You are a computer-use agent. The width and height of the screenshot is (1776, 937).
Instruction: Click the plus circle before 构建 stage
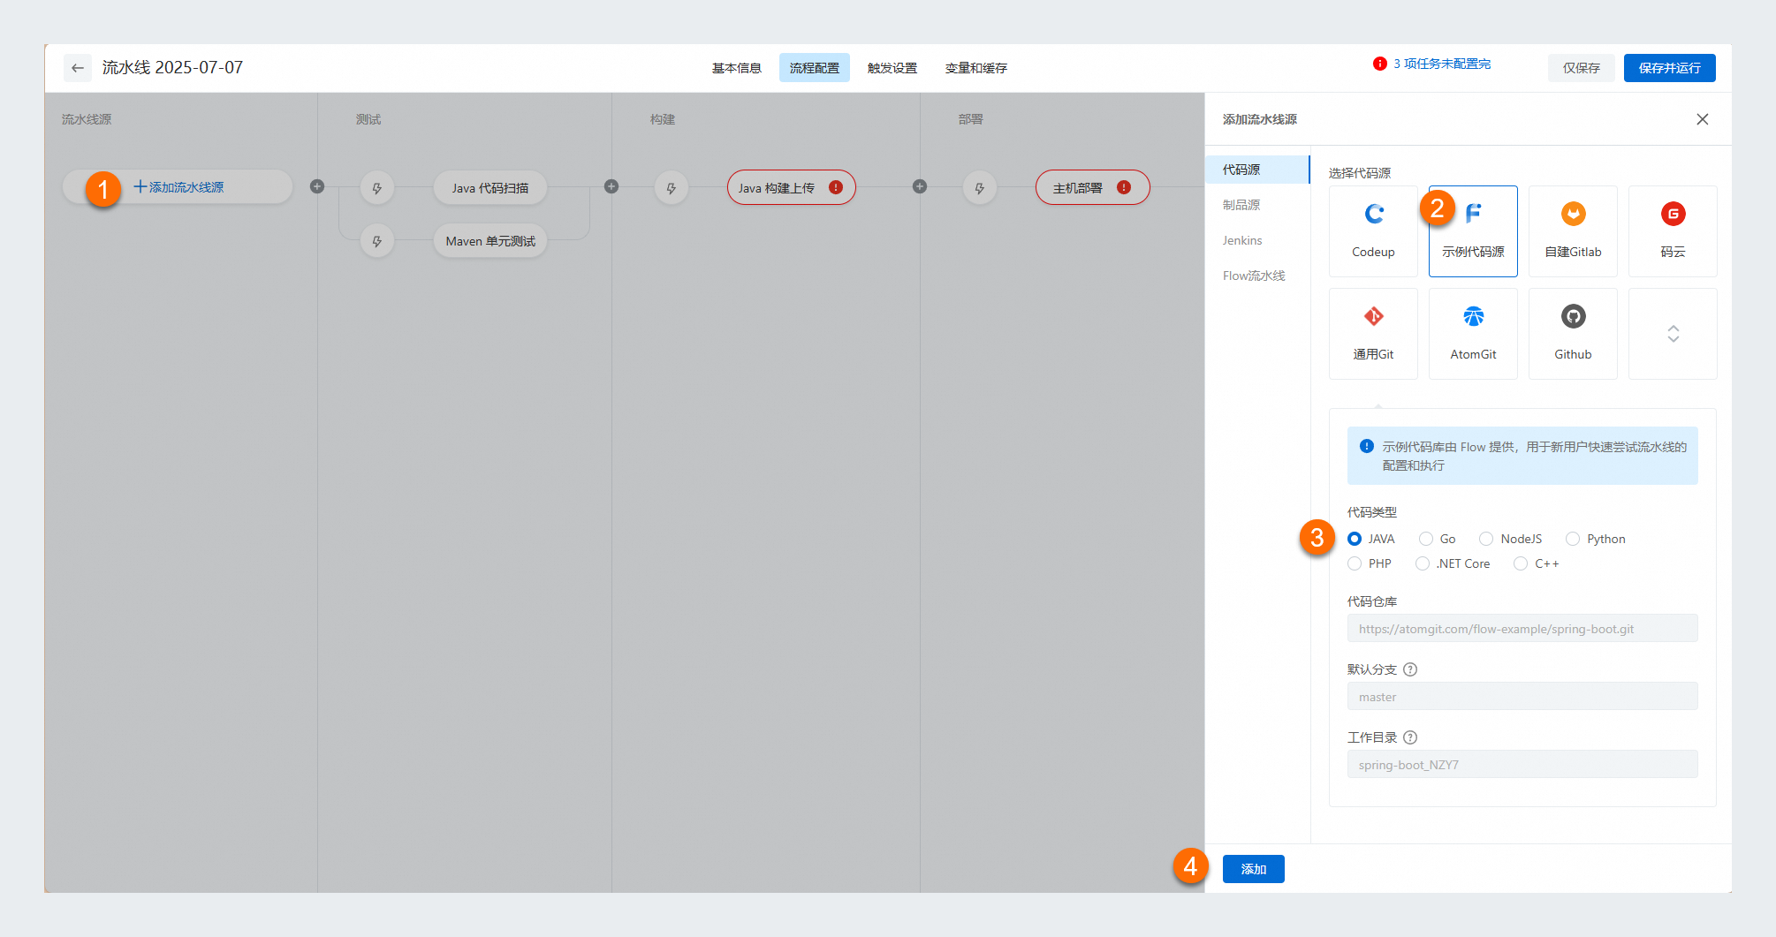(x=611, y=186)
